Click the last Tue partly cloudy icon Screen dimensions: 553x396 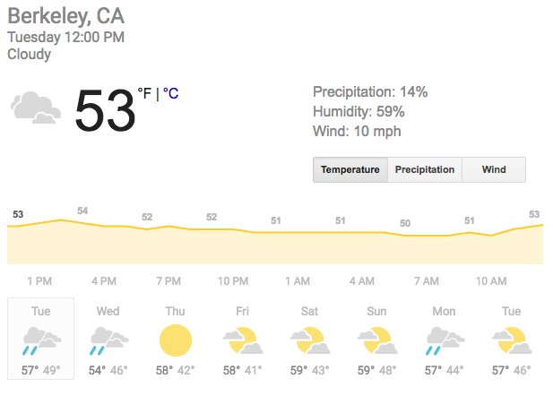click(x=512, y=340)
